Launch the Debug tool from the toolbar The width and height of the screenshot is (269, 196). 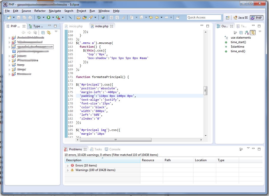click(x=39, y=17)
